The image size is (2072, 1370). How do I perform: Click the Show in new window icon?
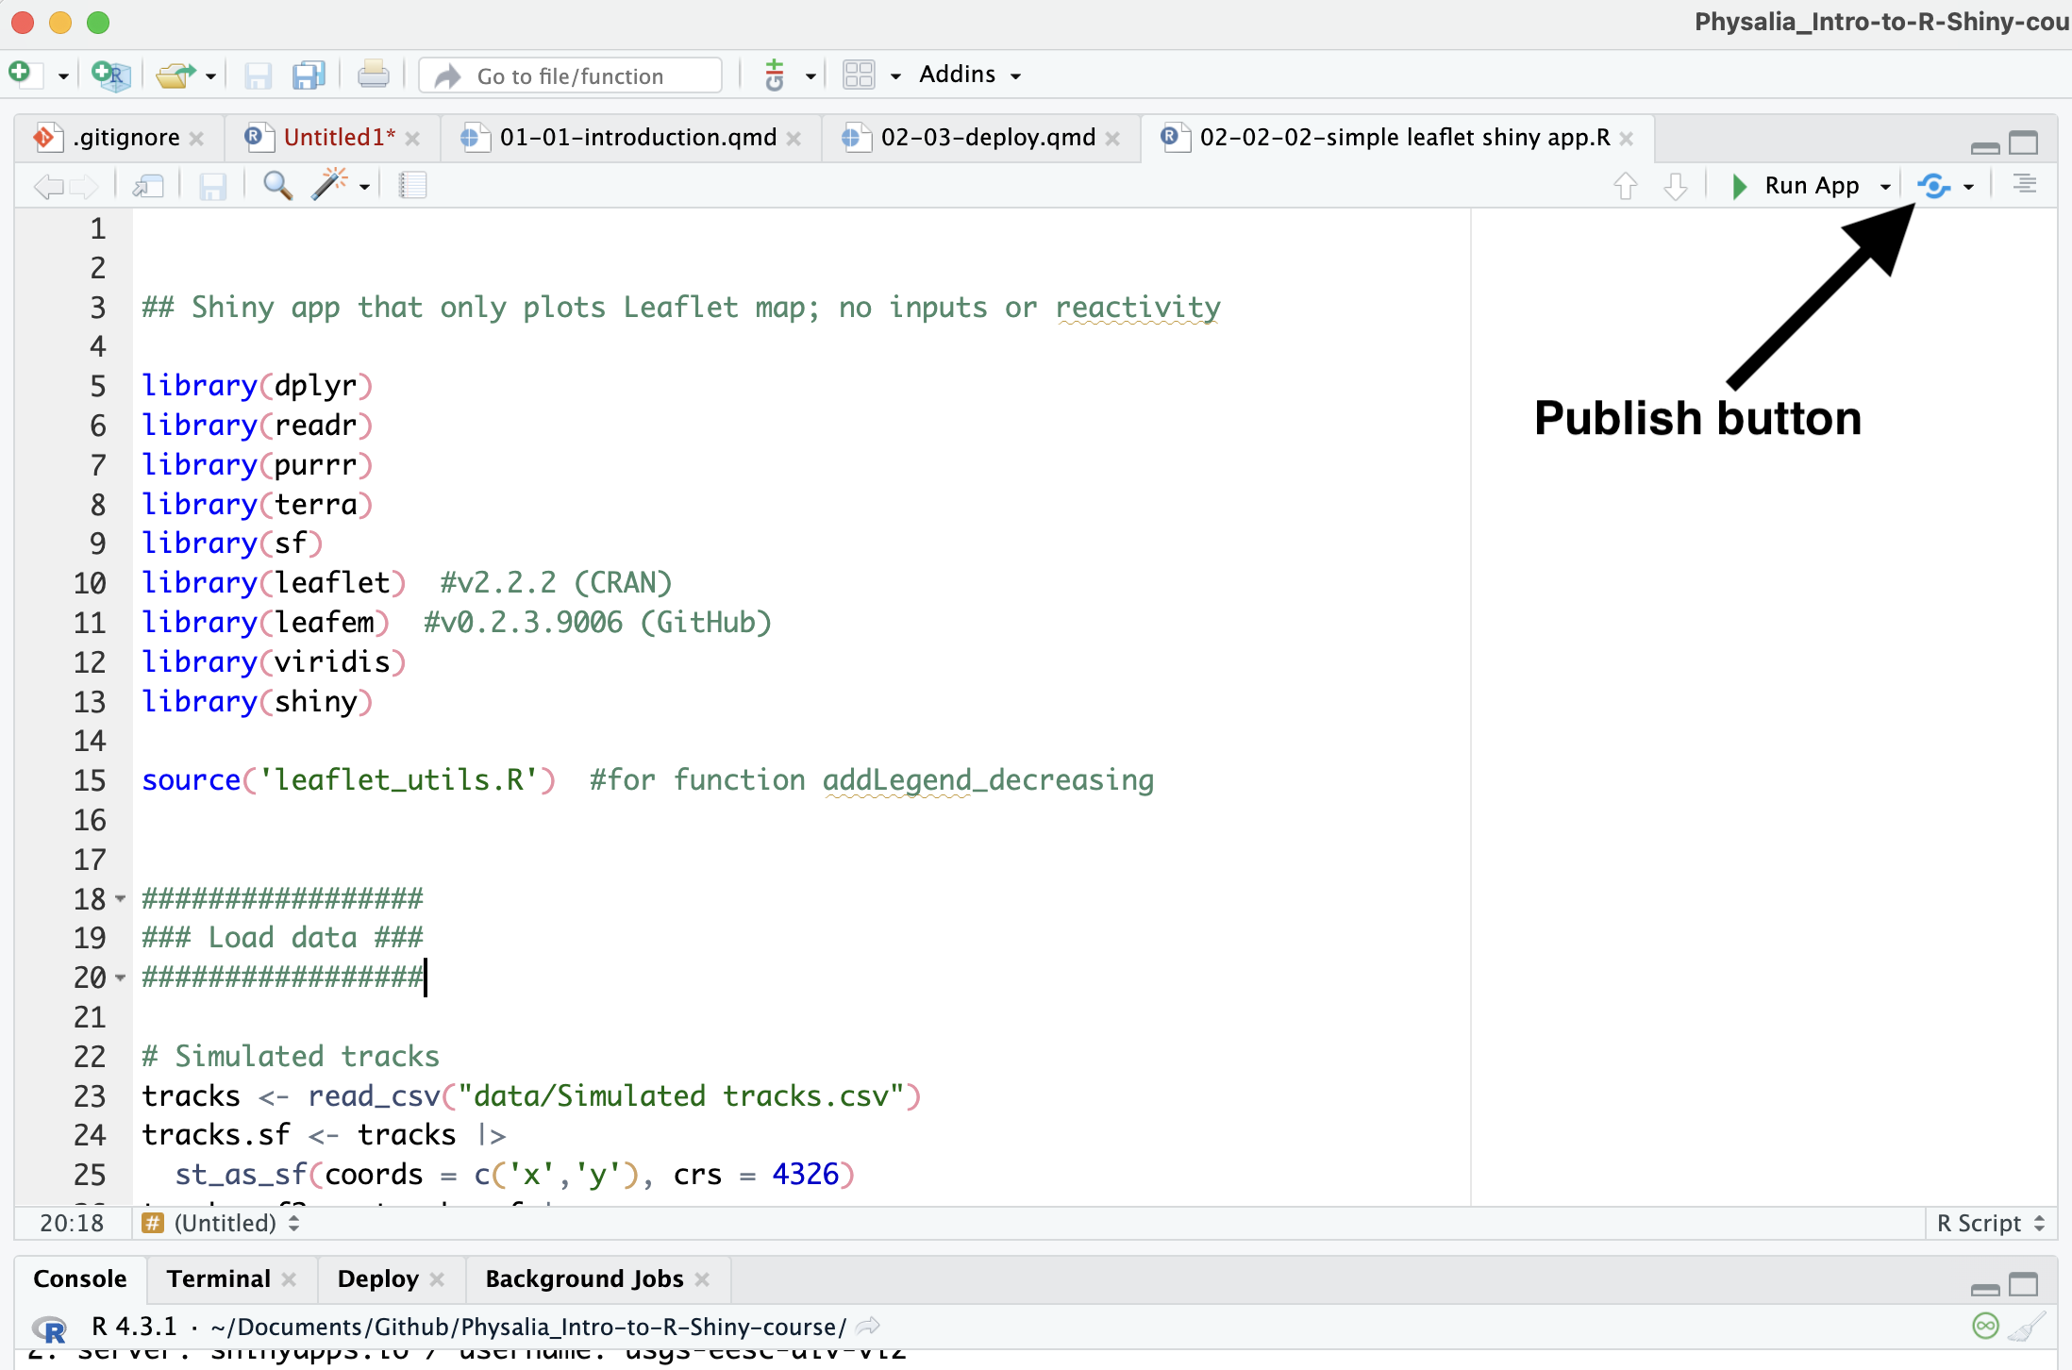[x=148, y=185]
